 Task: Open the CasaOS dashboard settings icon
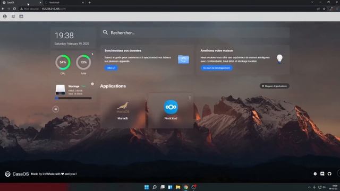pos(13,16)
